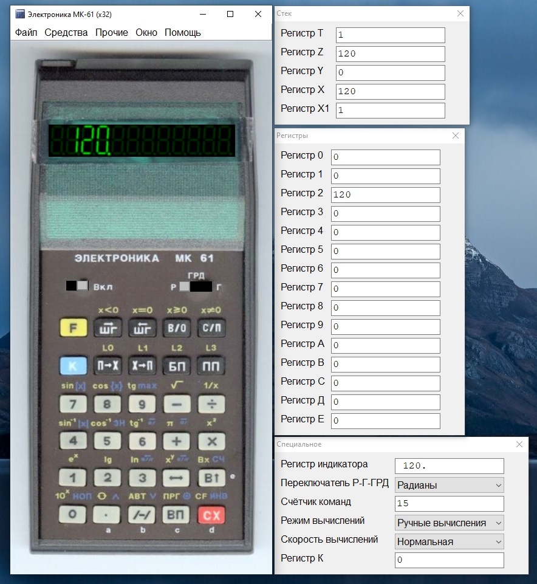Toggle the Вкл power switch

coord(77,286)
